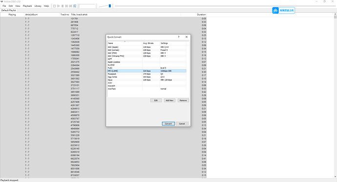
Task: Open the Library menu
Action: 38,6
